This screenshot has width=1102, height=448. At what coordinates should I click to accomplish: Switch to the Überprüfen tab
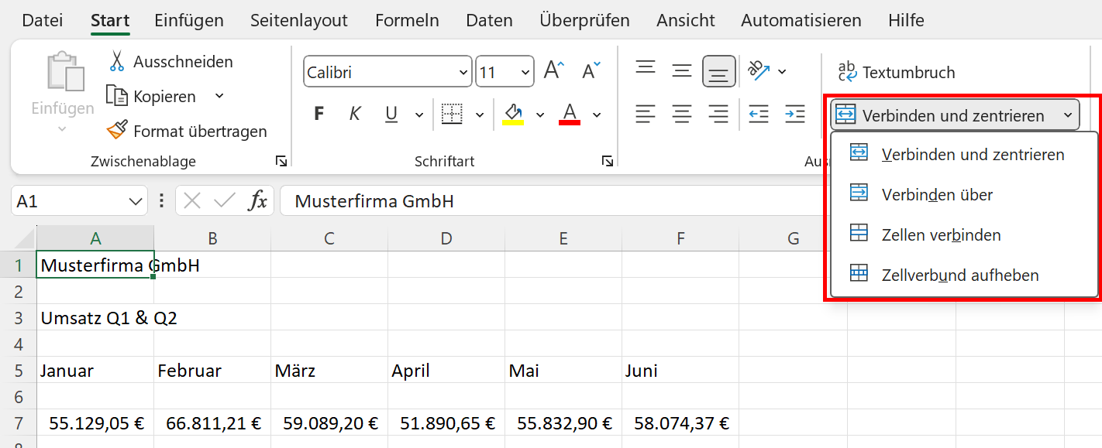[x=584, y=20]
